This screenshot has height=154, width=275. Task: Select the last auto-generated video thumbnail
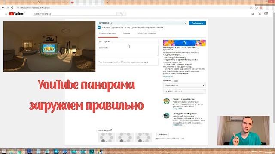144,137
